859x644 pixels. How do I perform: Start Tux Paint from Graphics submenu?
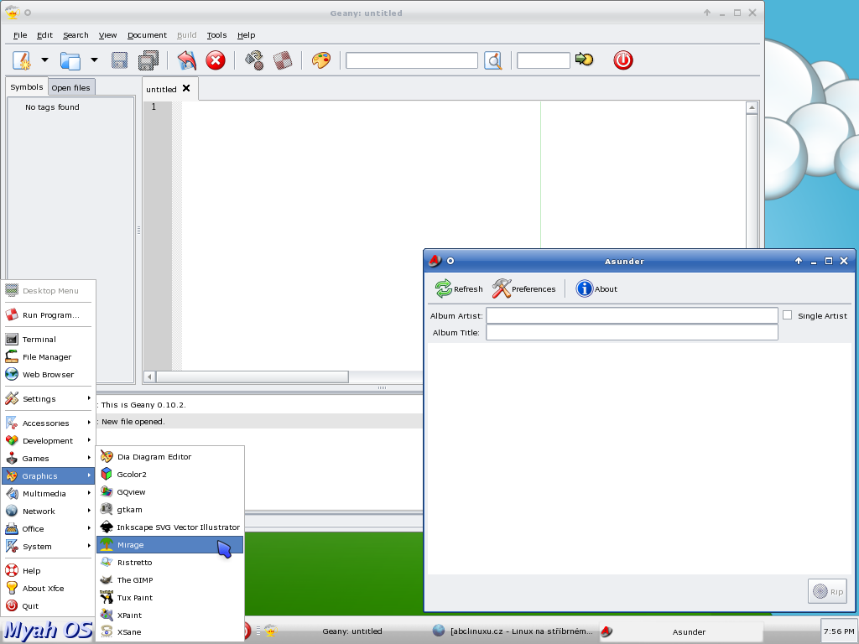click(169, 597)
